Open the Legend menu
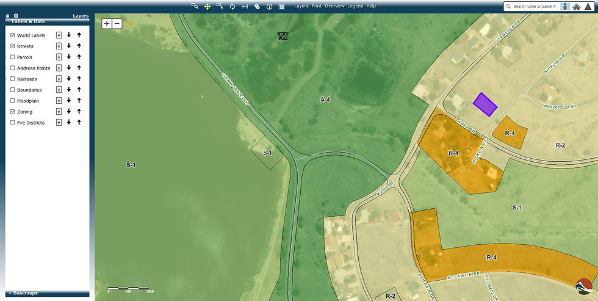The width and height of the screenshot is (598, 301). coord(355,6)
